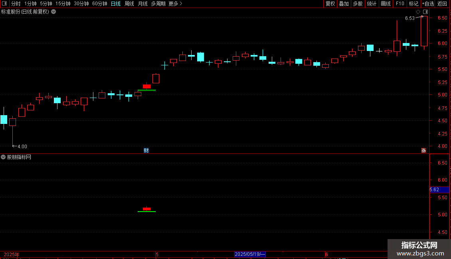This screenshot has height=259, width=451.
Task: Click the 标记 mark button
Action: pyautogui.click(x=413, y=4)
